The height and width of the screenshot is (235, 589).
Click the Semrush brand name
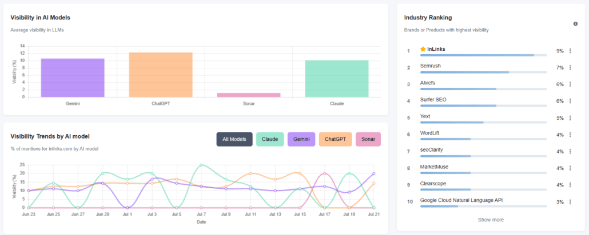coord(431,66)
